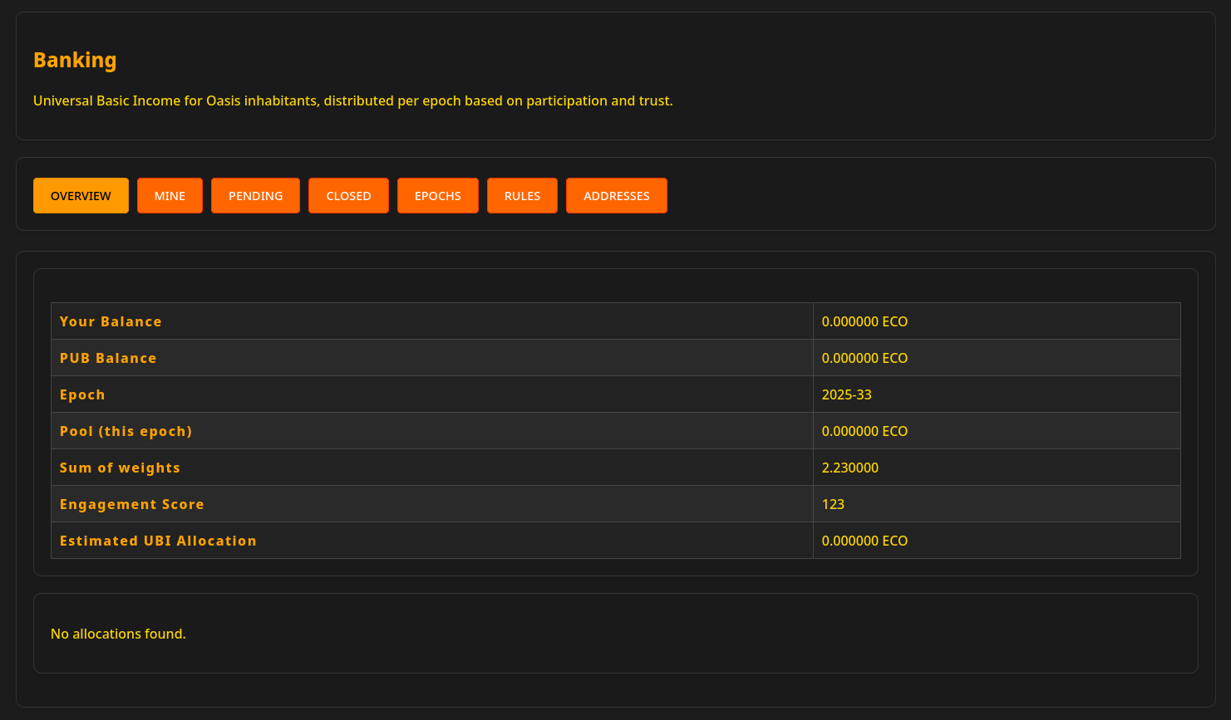Click the PUB Balance label
The height and width of the screenshot is (720, 1231).
tap(108, 358)
